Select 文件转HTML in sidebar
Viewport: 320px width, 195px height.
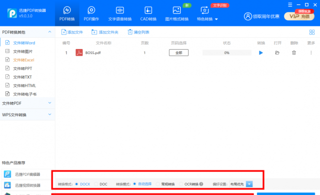(x=25, y=85)
